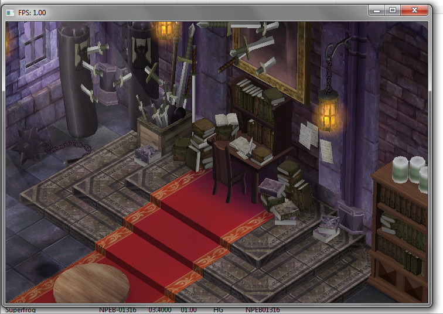Click the wooden chair at the desk

tap(227, 169)
